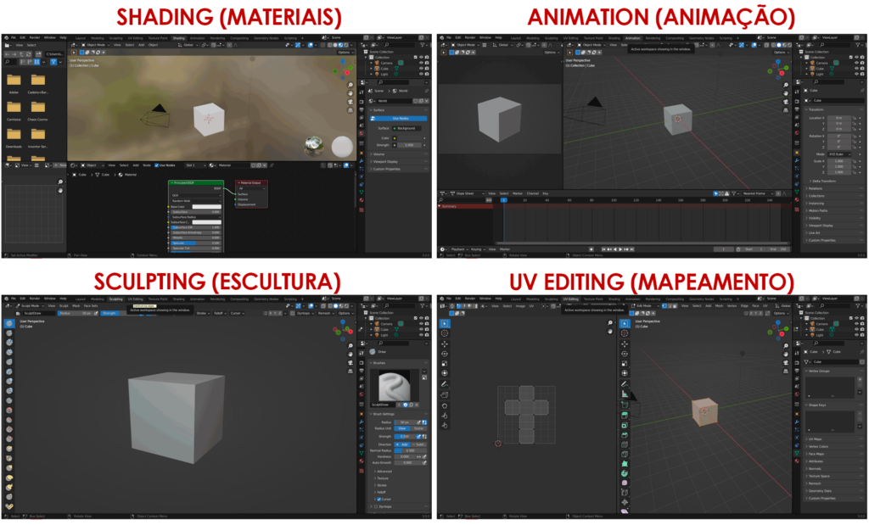869x525 pixels.
Task: Click Use Nodes button in Shading world properties
Action: (400, 119)
